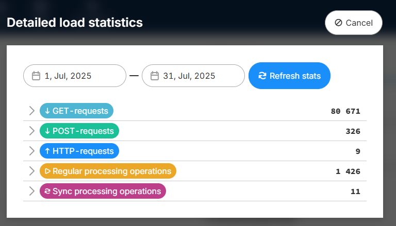Click the down arrow icon on GET-requests badge
This screenshot has width=396, height=226.
point(47,111)
